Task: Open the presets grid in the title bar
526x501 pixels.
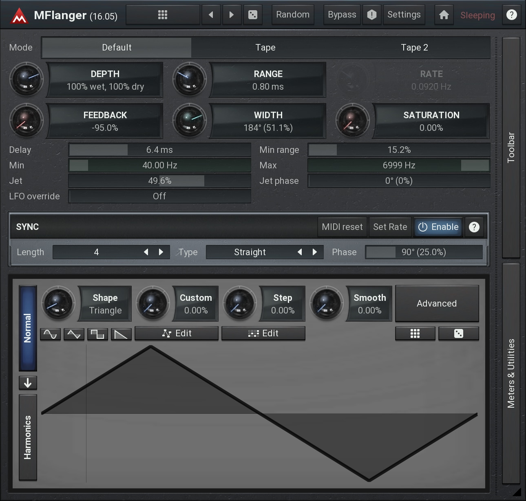Action: 163,15
